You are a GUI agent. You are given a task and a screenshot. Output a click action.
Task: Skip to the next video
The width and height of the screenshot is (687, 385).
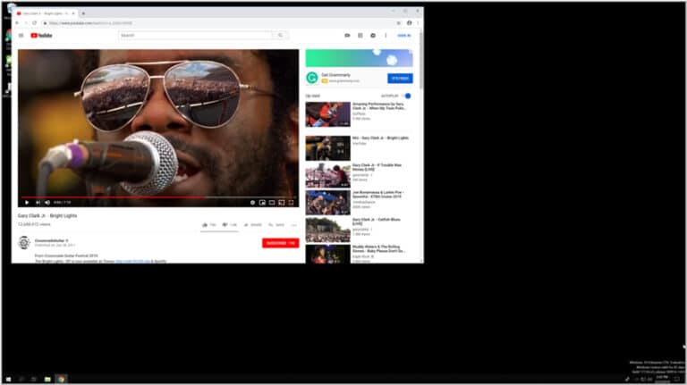38,203
